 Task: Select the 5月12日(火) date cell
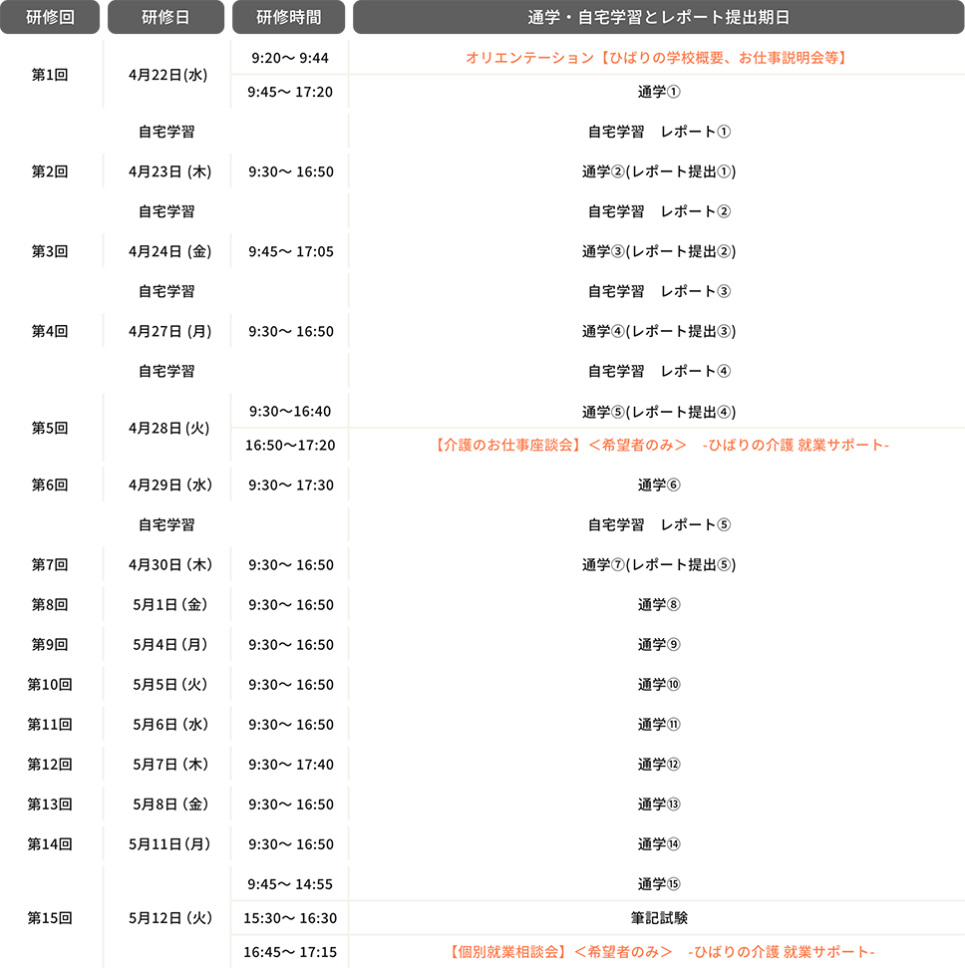click(169, 918)
